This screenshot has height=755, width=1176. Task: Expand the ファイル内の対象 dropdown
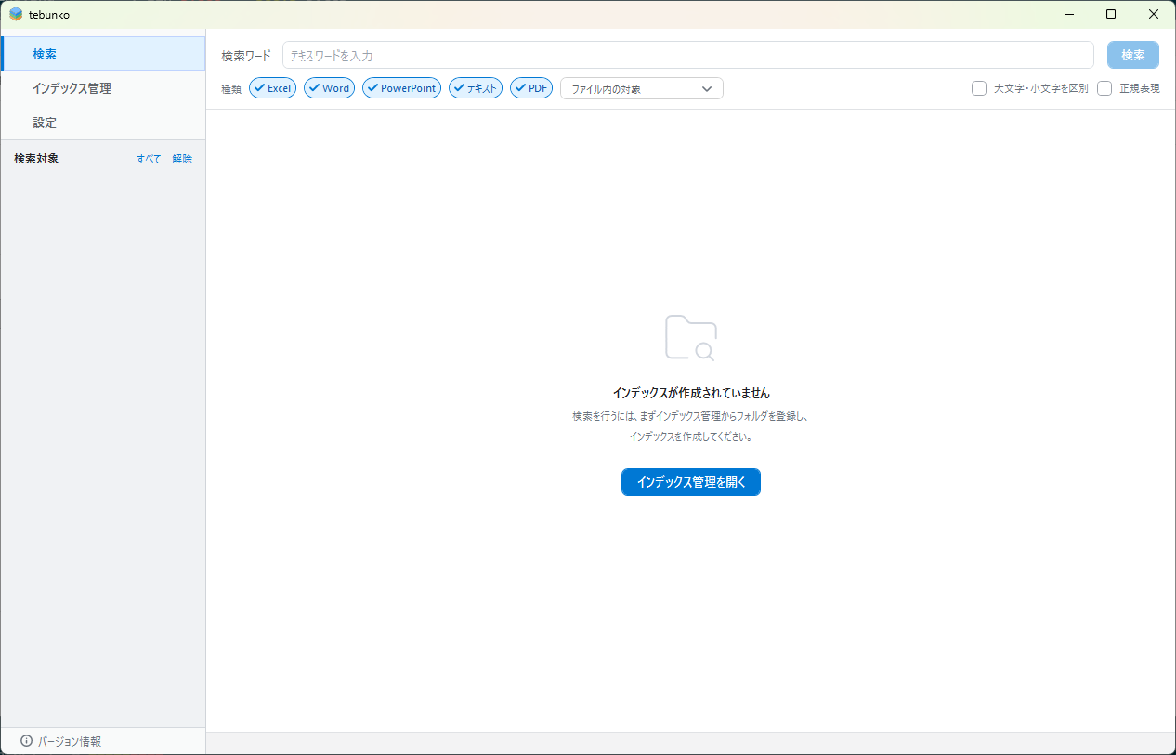[x=641, y=88]
